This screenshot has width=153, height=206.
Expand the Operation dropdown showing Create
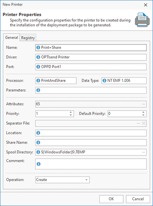click(x=86, y=180)
